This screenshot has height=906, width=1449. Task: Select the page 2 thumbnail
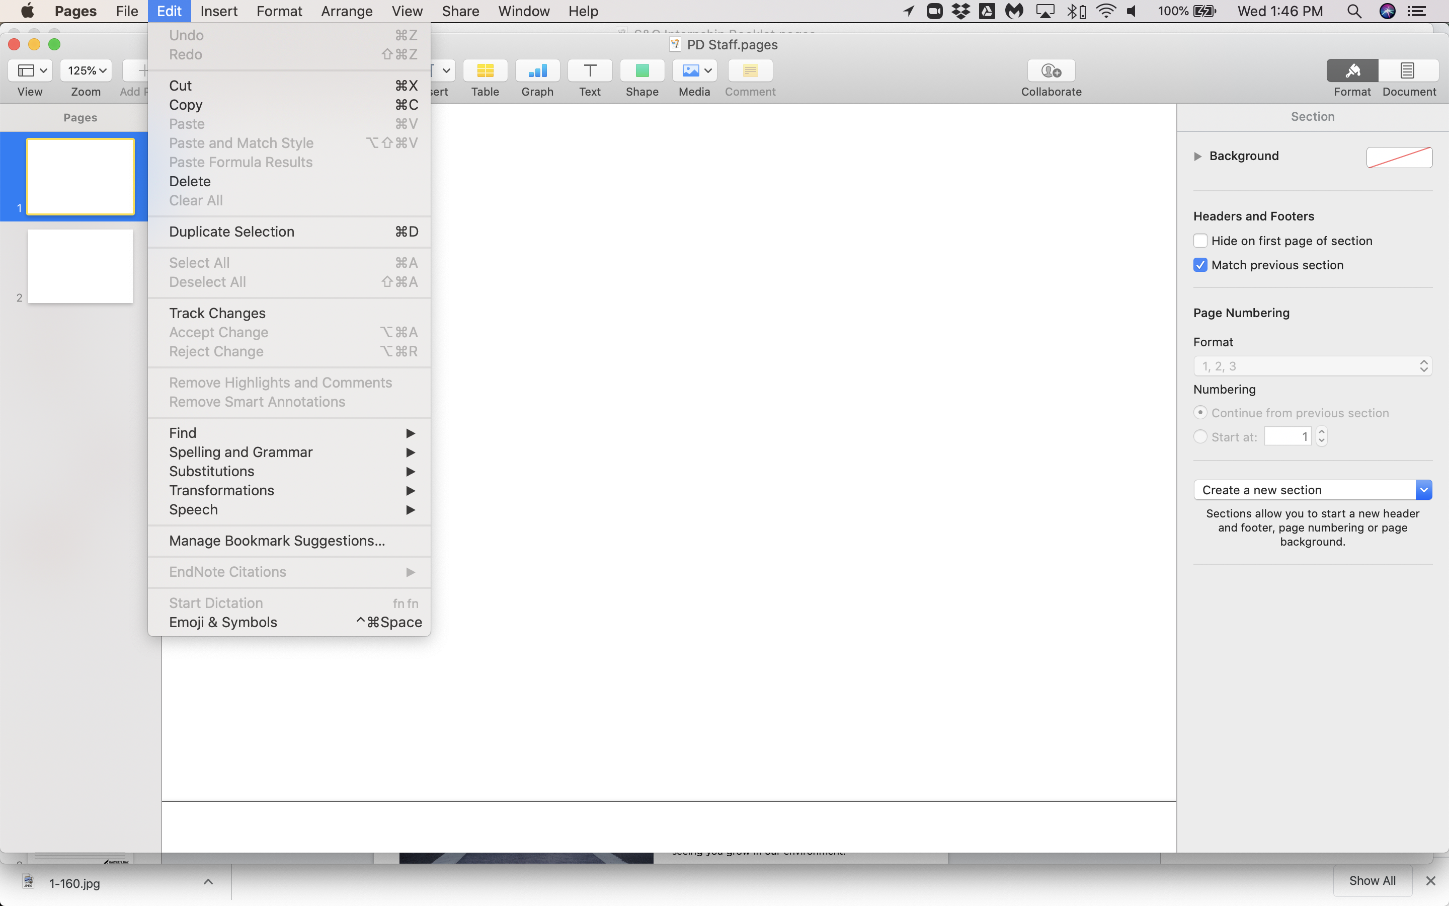click(80, 267)
